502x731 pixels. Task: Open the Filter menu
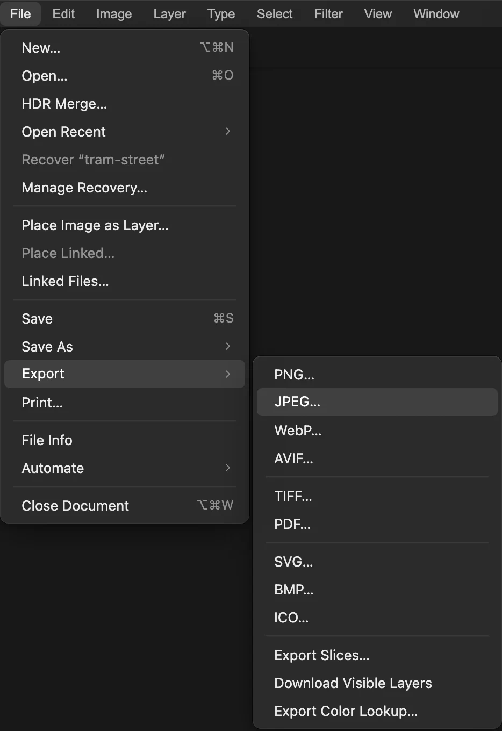pos(328,13)
